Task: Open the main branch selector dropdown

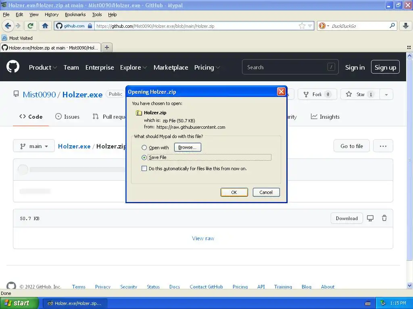Action: (34, 146)
